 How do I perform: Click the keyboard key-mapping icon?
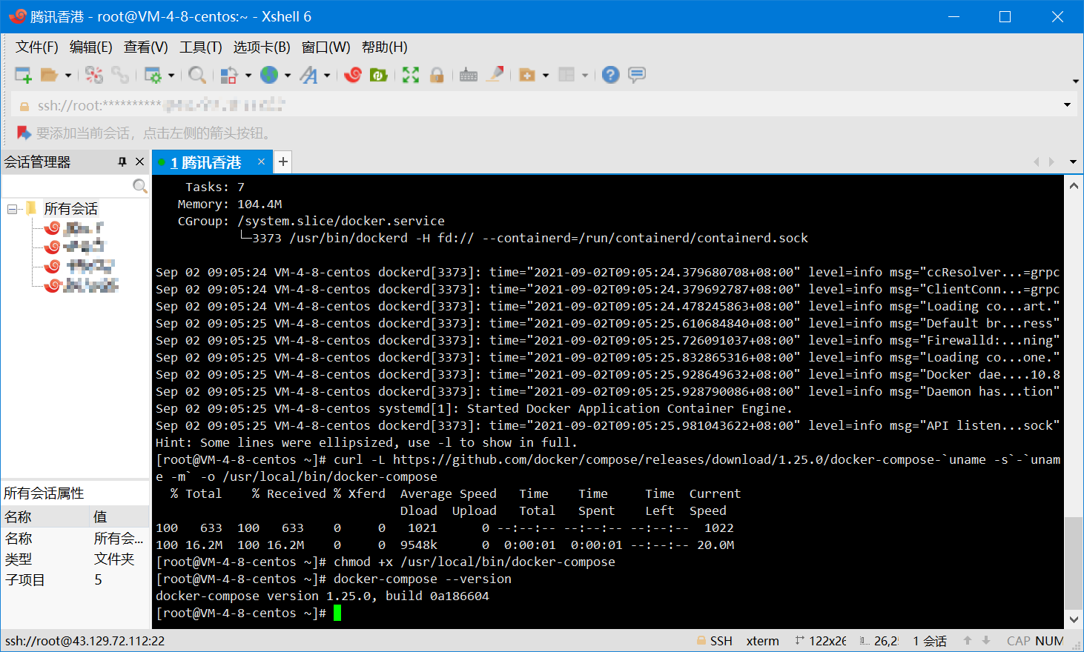tap(469, 75)
